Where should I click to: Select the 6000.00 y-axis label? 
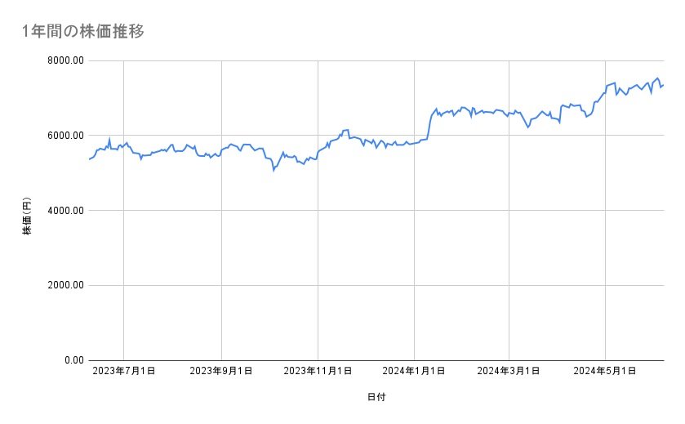tap(64, 136)
